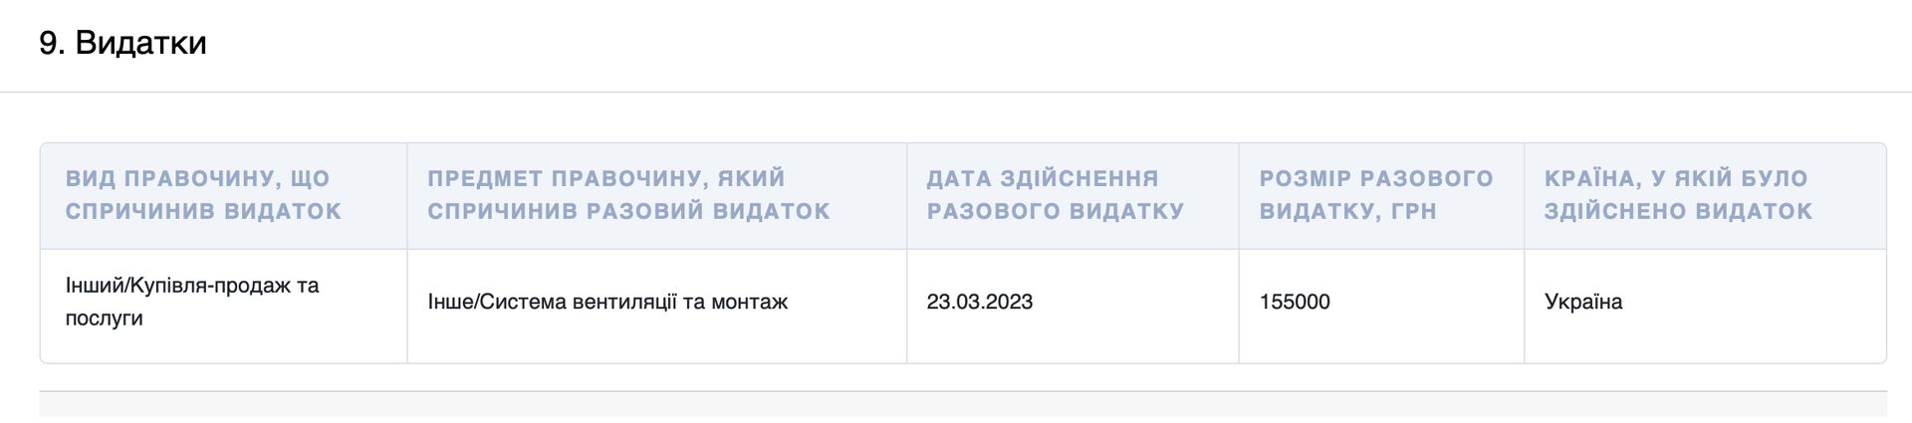Select the "Розмір разового видатку, грн" header
Screen dimensions: 1912x423
point(1375,195)
